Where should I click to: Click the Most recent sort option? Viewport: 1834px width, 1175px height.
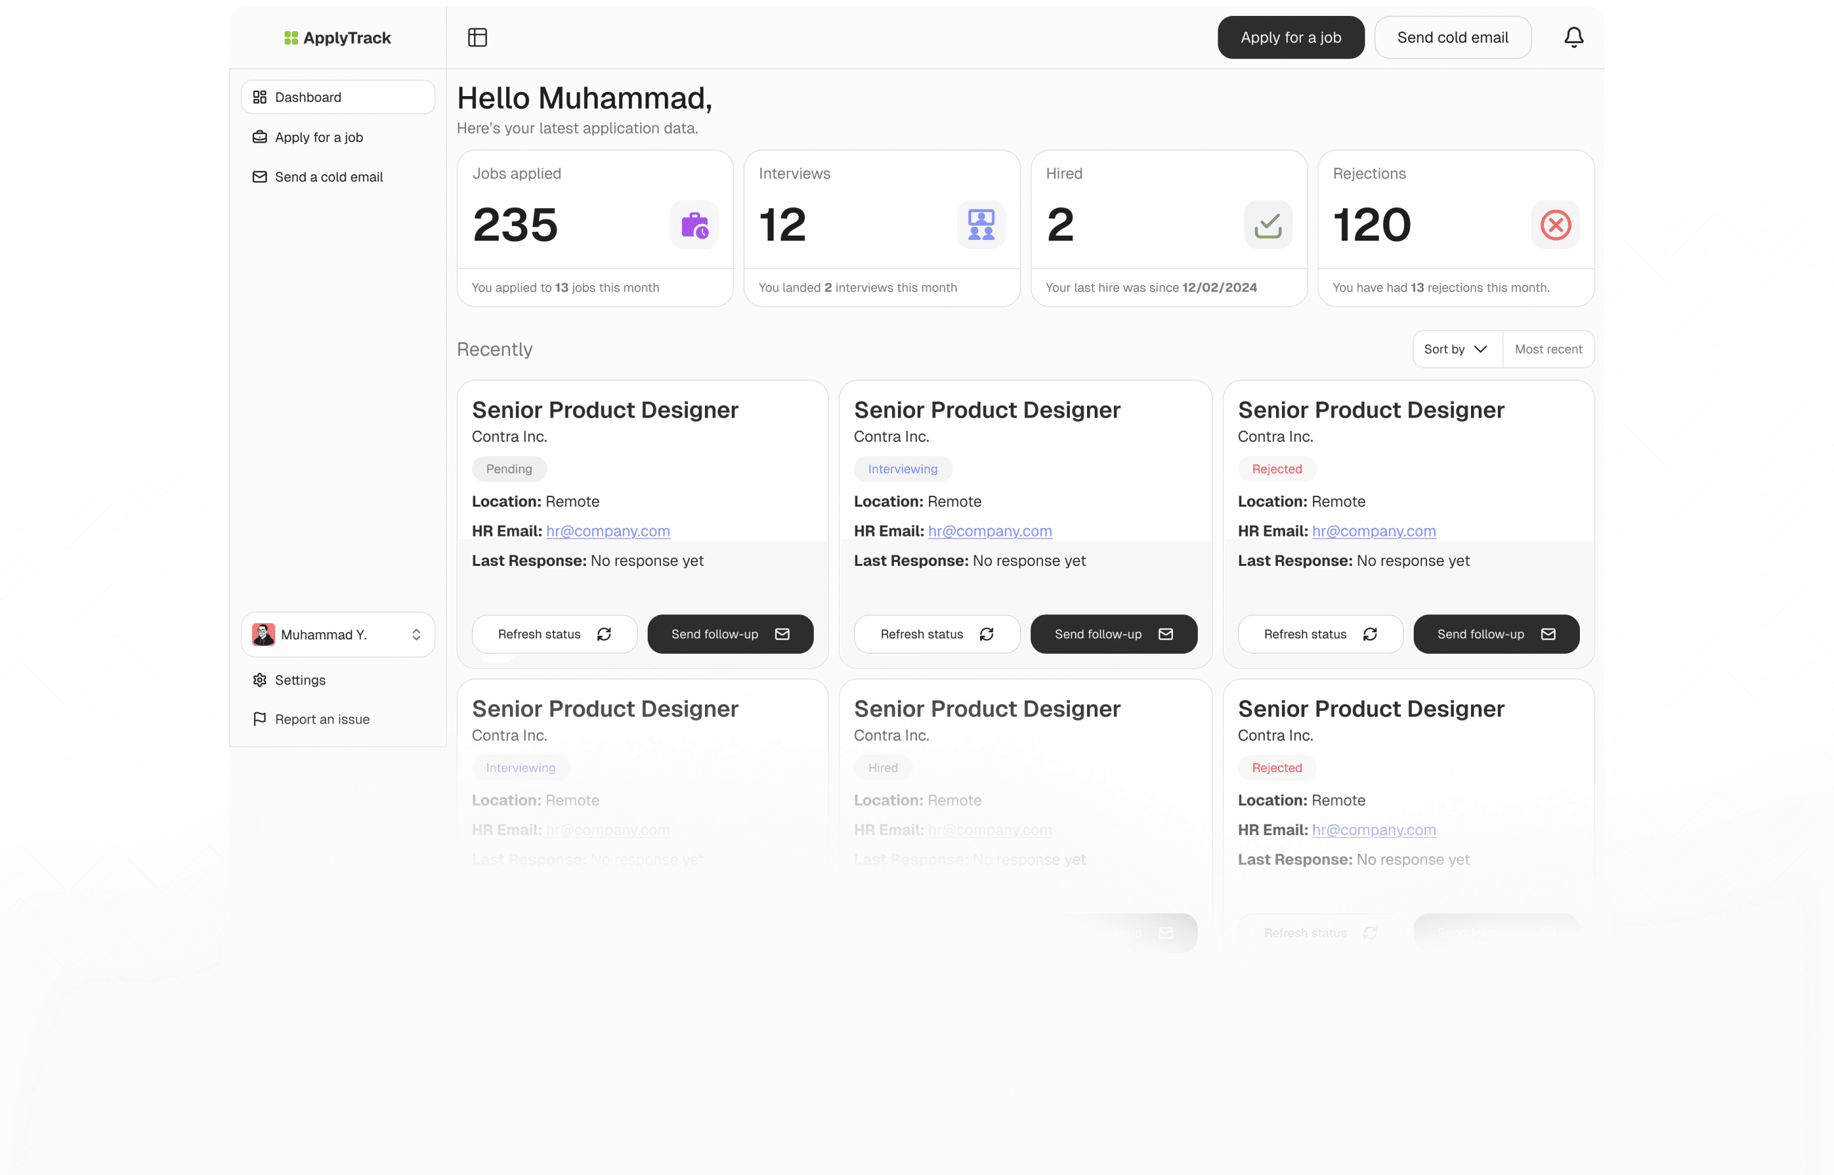tap(1548, 349)
